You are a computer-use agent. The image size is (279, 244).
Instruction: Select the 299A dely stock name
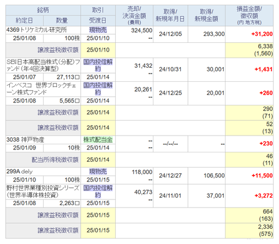coord(19,172)
